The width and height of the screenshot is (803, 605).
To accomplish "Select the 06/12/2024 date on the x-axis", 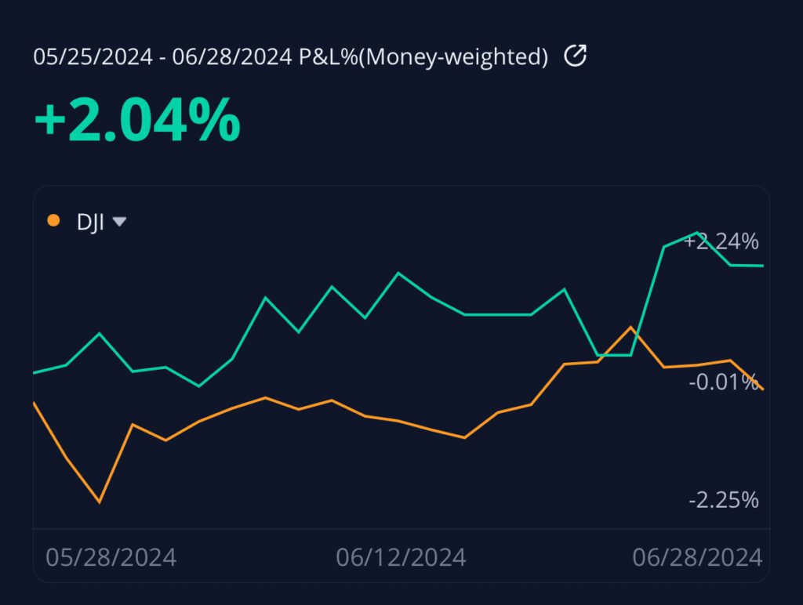I will [x=401, y=557].
